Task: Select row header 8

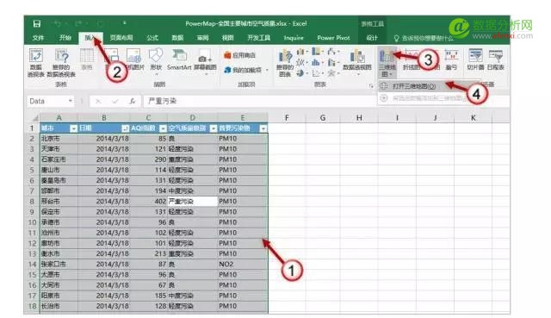Action: [32, 202]
